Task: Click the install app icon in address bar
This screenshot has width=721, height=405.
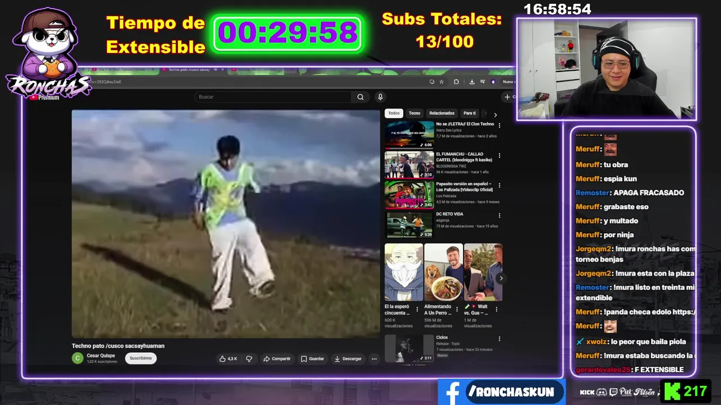Action: tap(432, 82)
